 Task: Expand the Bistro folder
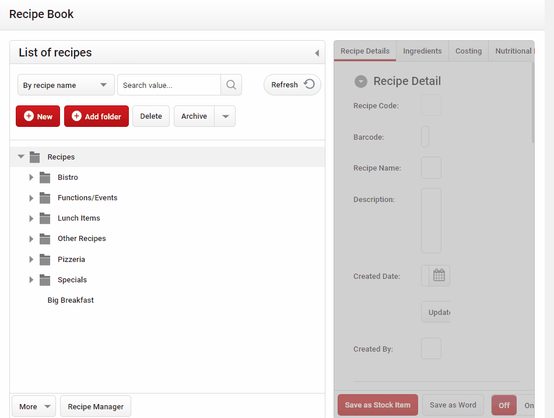coord(31,178)
